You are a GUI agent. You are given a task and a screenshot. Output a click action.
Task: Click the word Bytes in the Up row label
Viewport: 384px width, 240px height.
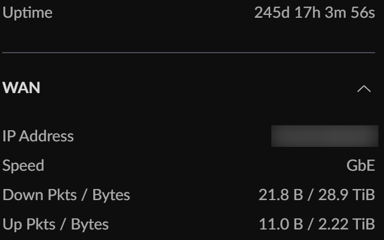tap(89, 224)
